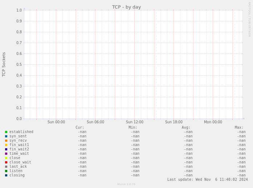This screenshot has width=253, height=188.
Task: Click the Cur: column header
Action: tap(79, 128)
